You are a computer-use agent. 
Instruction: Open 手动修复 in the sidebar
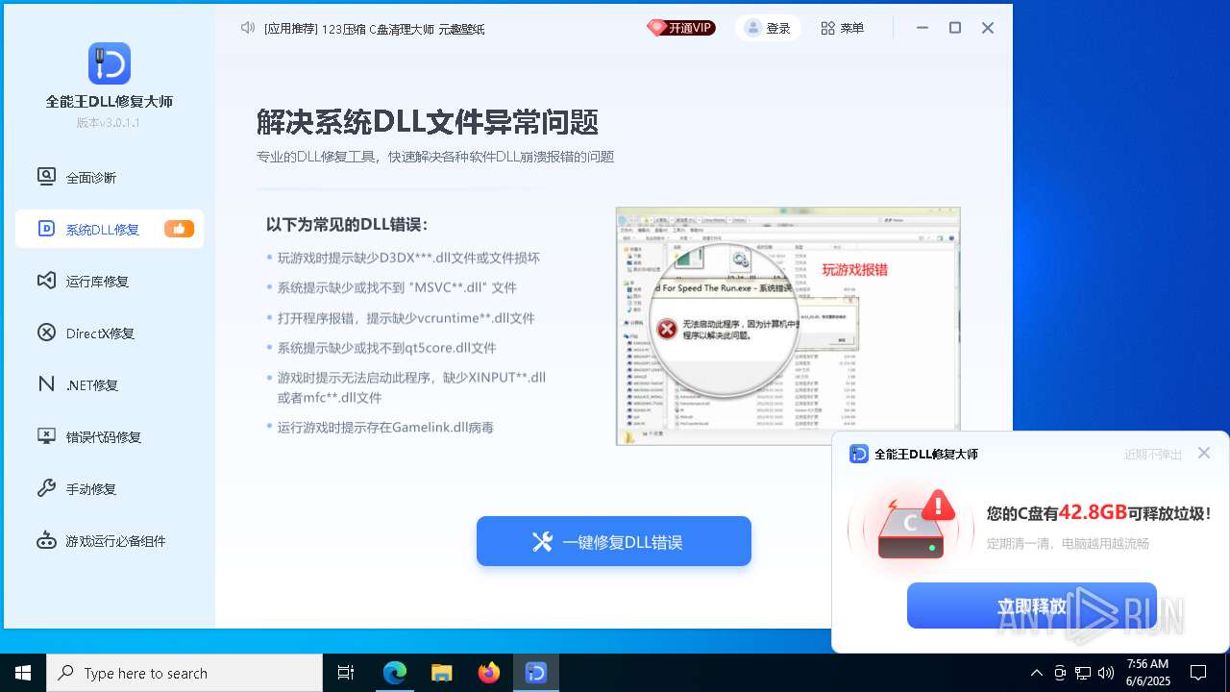point(109,488)
